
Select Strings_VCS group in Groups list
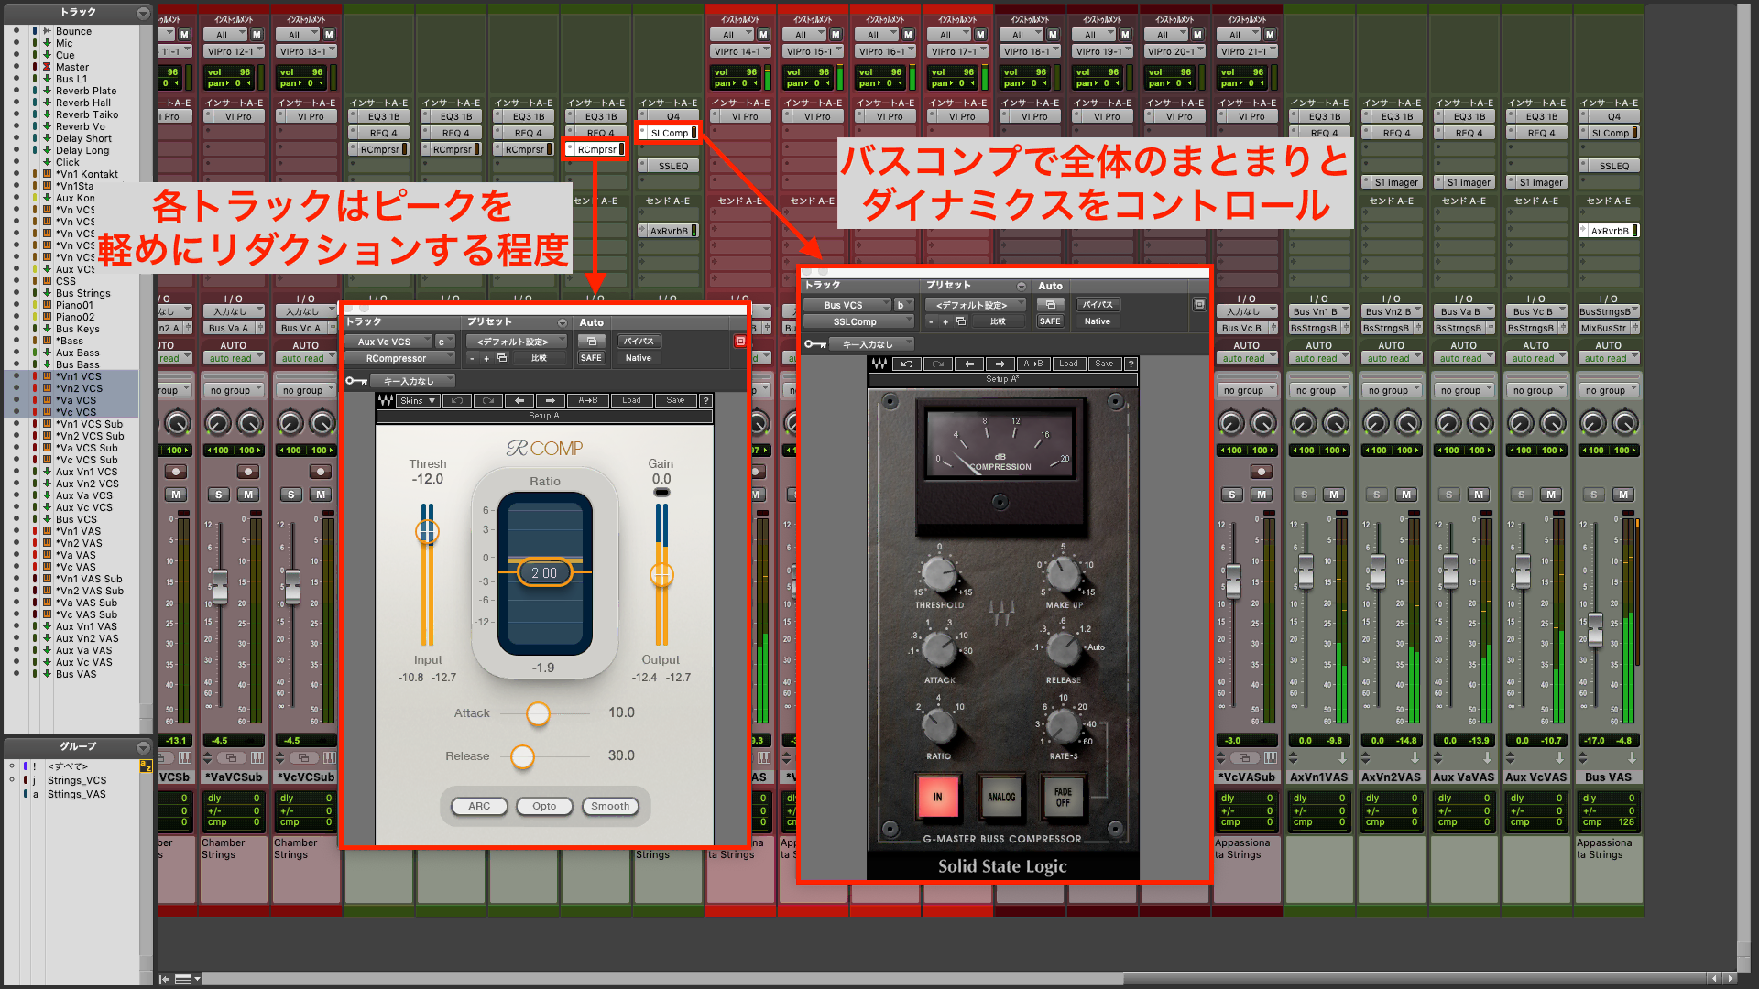point(77,780)
